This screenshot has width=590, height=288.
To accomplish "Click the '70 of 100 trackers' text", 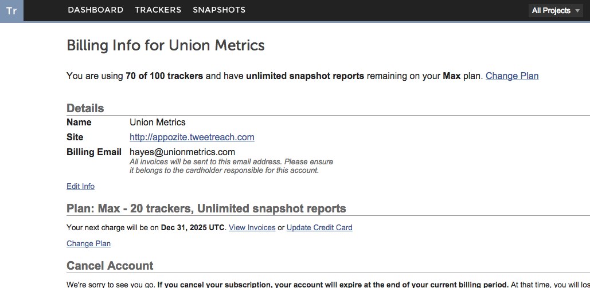I will 165,76.
